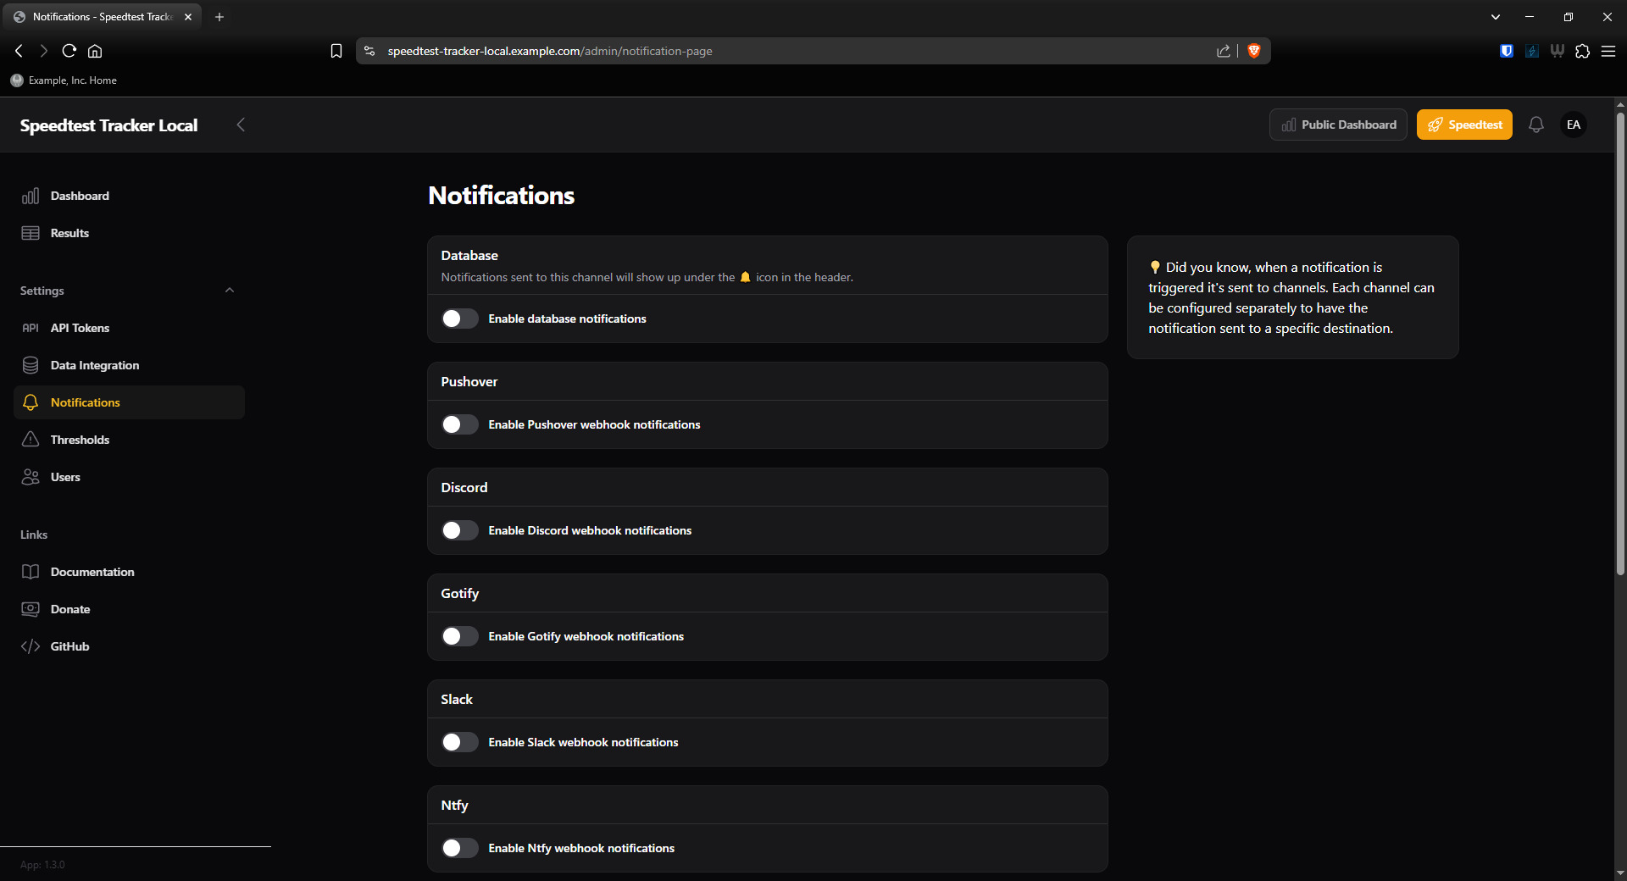Click the notification bell icon in header
Screen dimensions: 1627x881
(1535, 125)
